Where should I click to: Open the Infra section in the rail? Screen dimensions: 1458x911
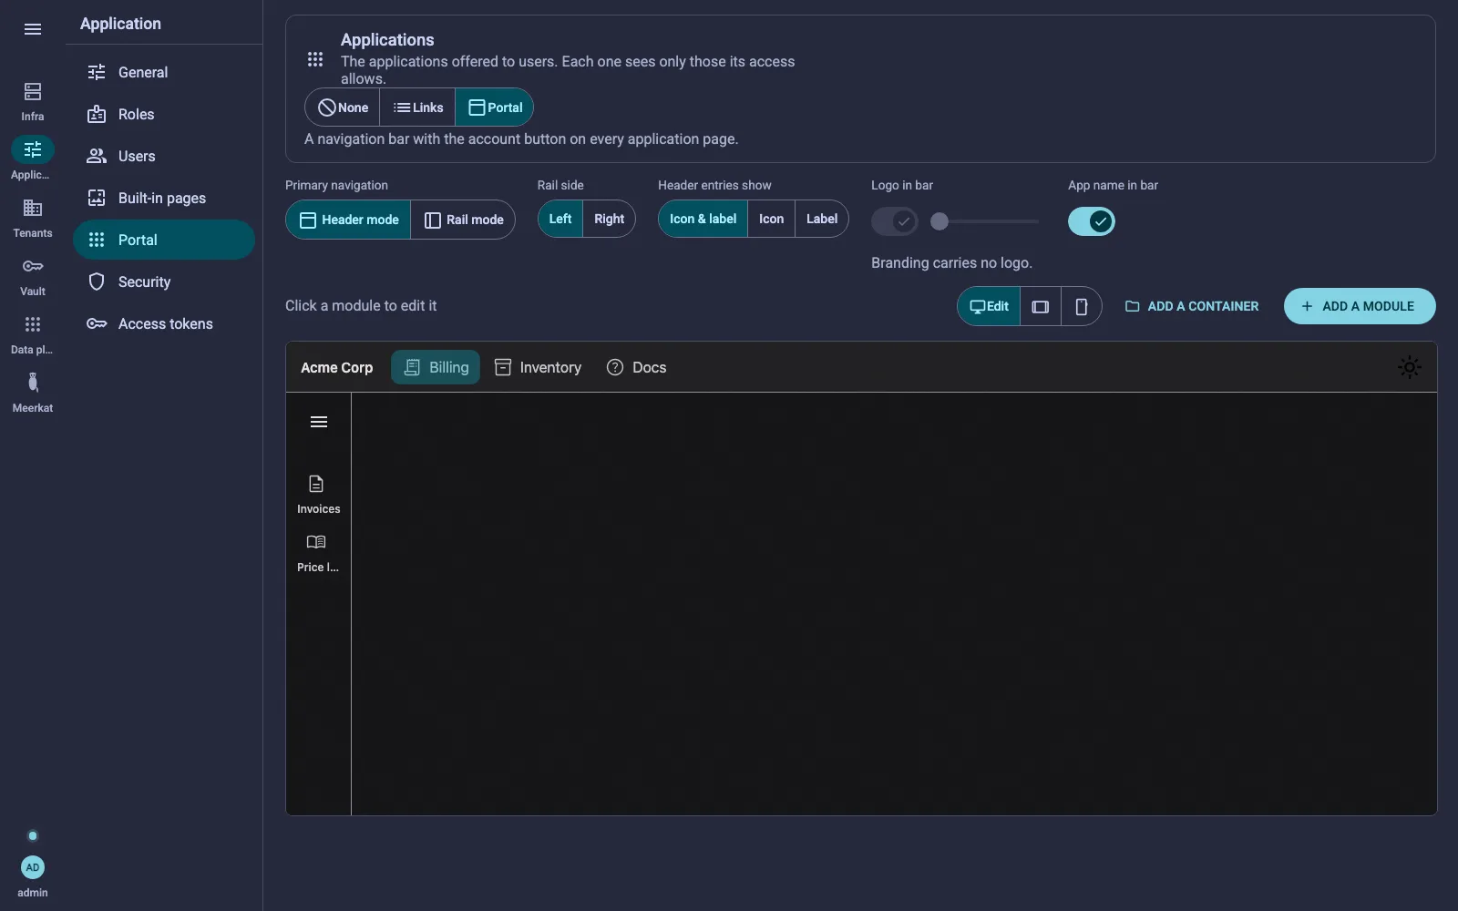(x=33, y=101)
